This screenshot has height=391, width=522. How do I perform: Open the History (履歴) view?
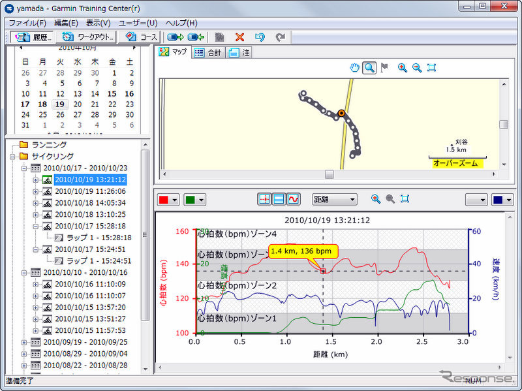[32, 37]
